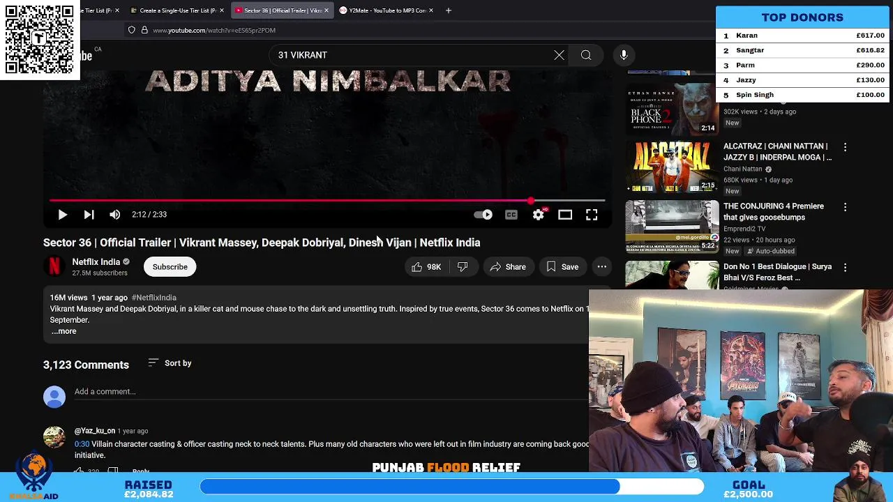Start voice search with microphone
Image resolution: width=893 pixels, height=502 pixels.
pyautogui.click(x=624, y=55)
